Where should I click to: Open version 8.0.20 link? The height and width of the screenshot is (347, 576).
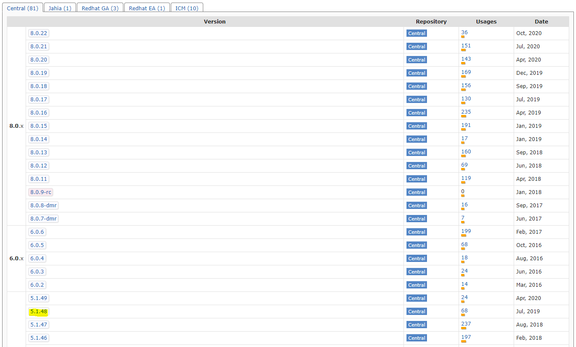38,60
